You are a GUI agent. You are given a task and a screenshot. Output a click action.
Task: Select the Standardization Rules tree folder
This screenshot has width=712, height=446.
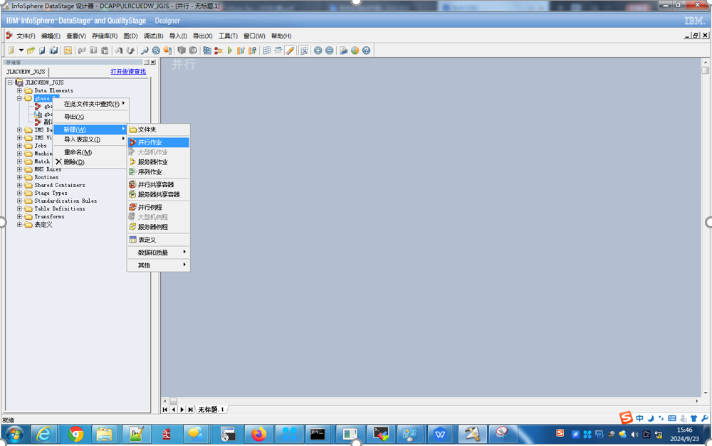(x=66, y=201)
